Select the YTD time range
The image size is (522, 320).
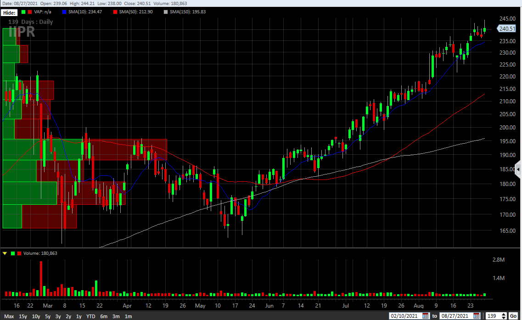91,316
